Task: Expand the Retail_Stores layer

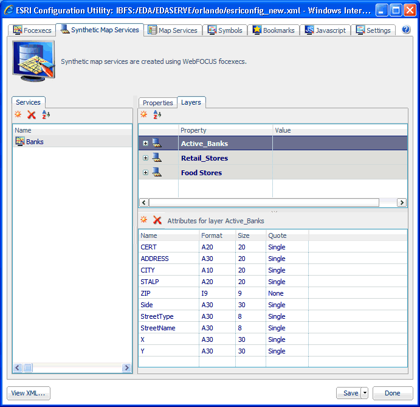Action: (145, 158)
